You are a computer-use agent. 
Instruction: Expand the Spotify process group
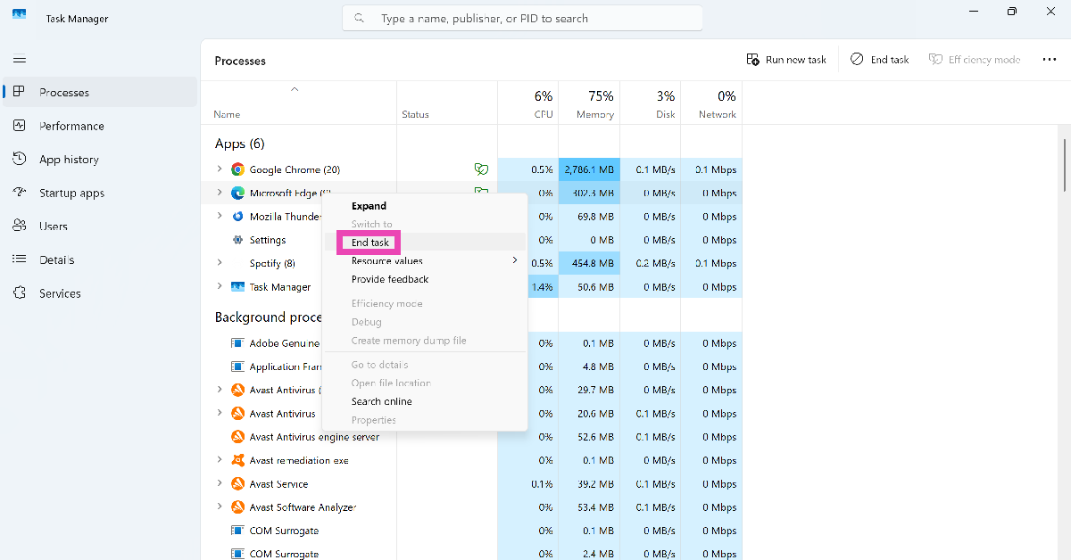220,263
